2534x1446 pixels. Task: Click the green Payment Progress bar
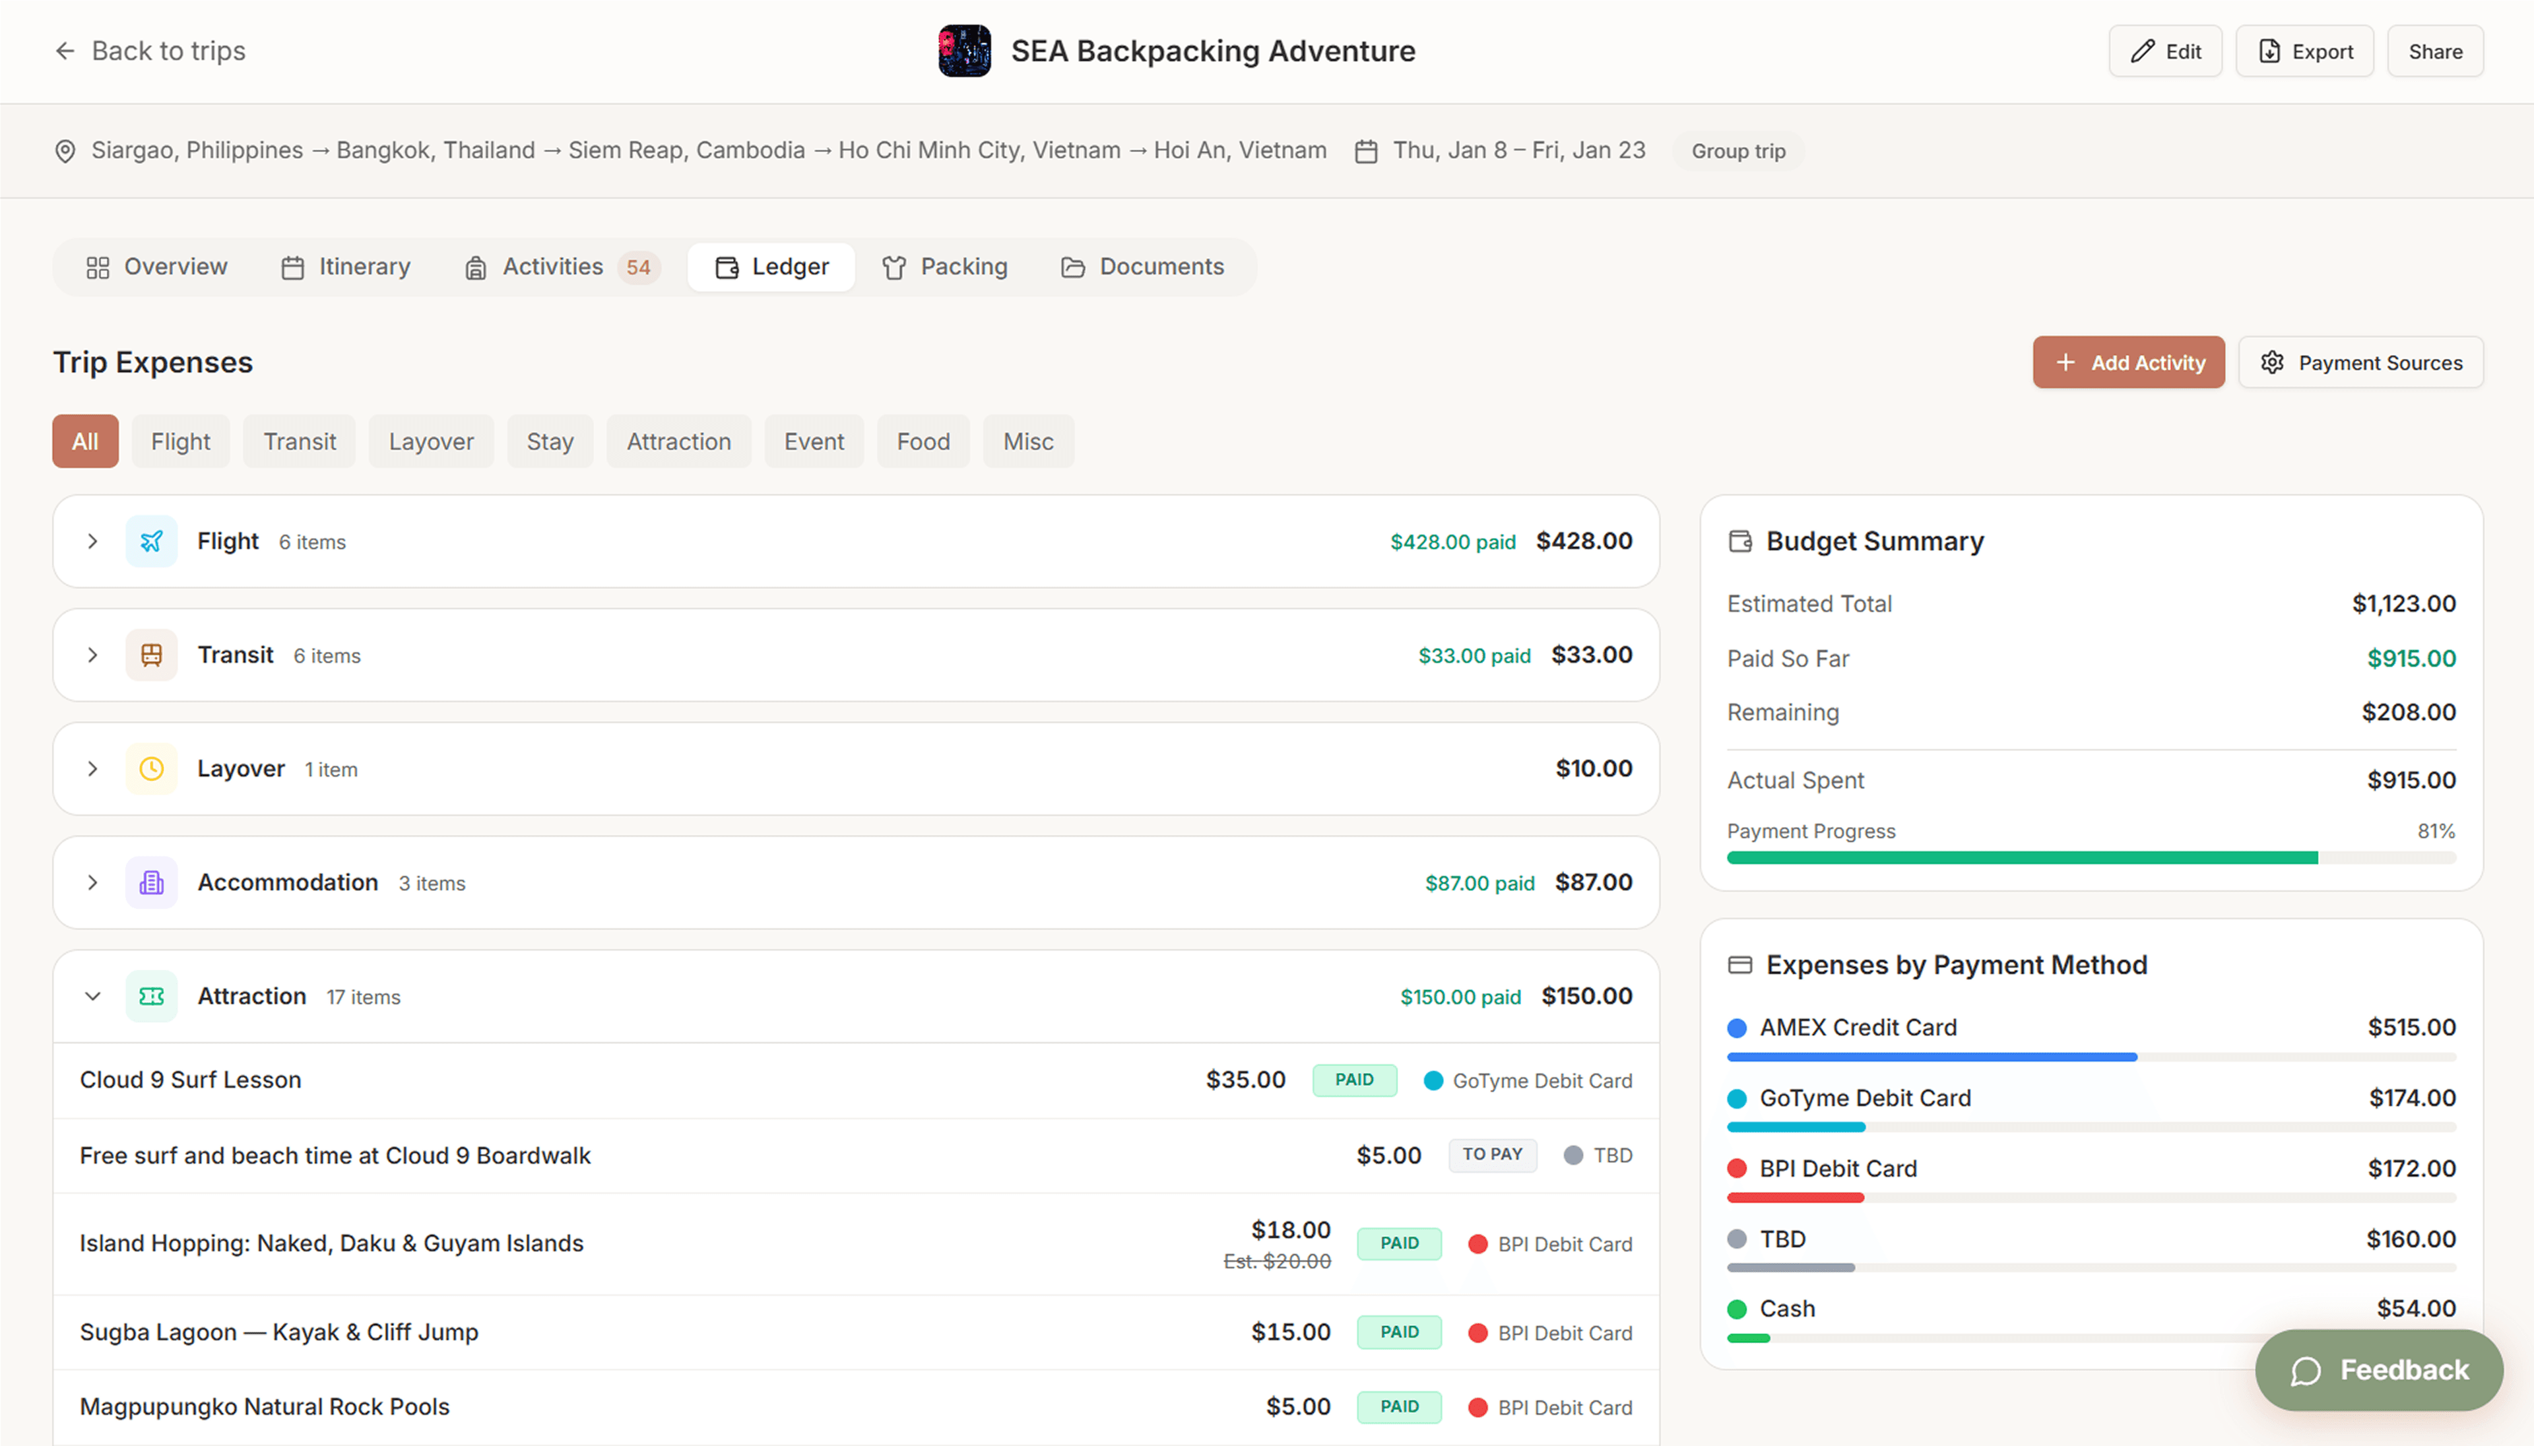click(x=2022, y=858)
